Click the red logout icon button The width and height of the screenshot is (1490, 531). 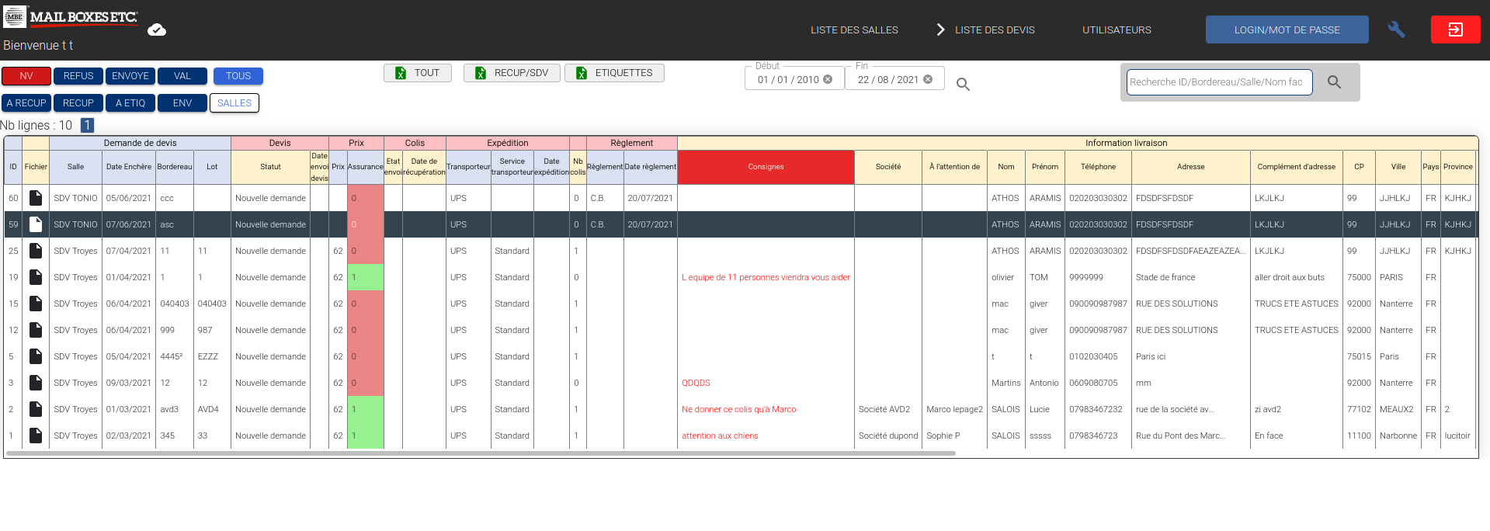point(1455,29)
